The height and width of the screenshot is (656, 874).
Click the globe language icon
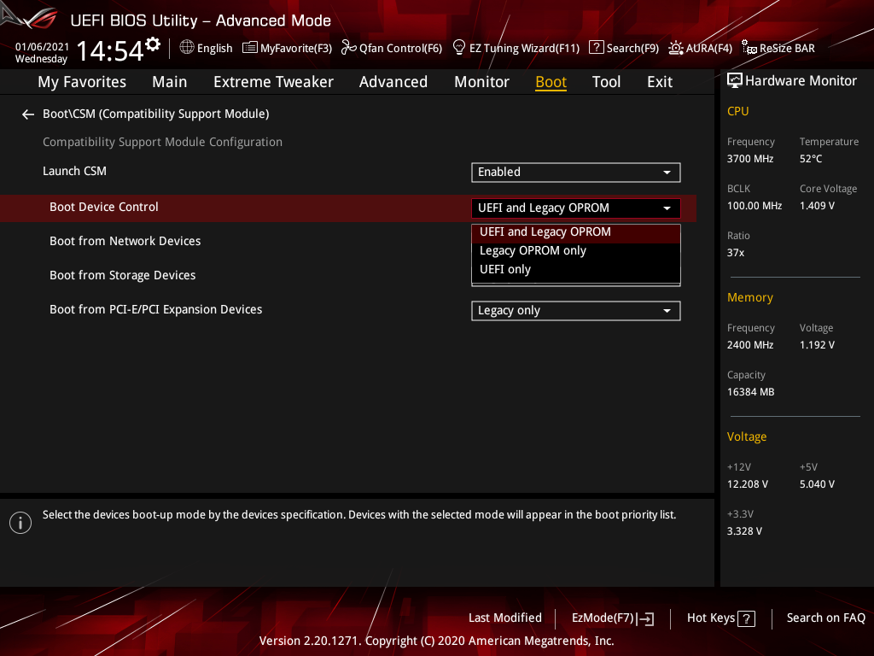[187, 48]
